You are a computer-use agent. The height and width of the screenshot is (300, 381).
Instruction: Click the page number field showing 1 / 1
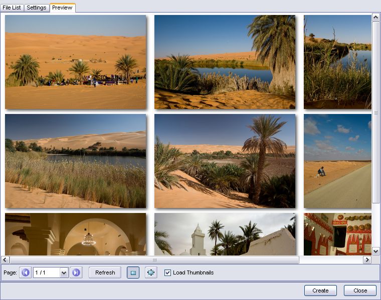point(47,272)
